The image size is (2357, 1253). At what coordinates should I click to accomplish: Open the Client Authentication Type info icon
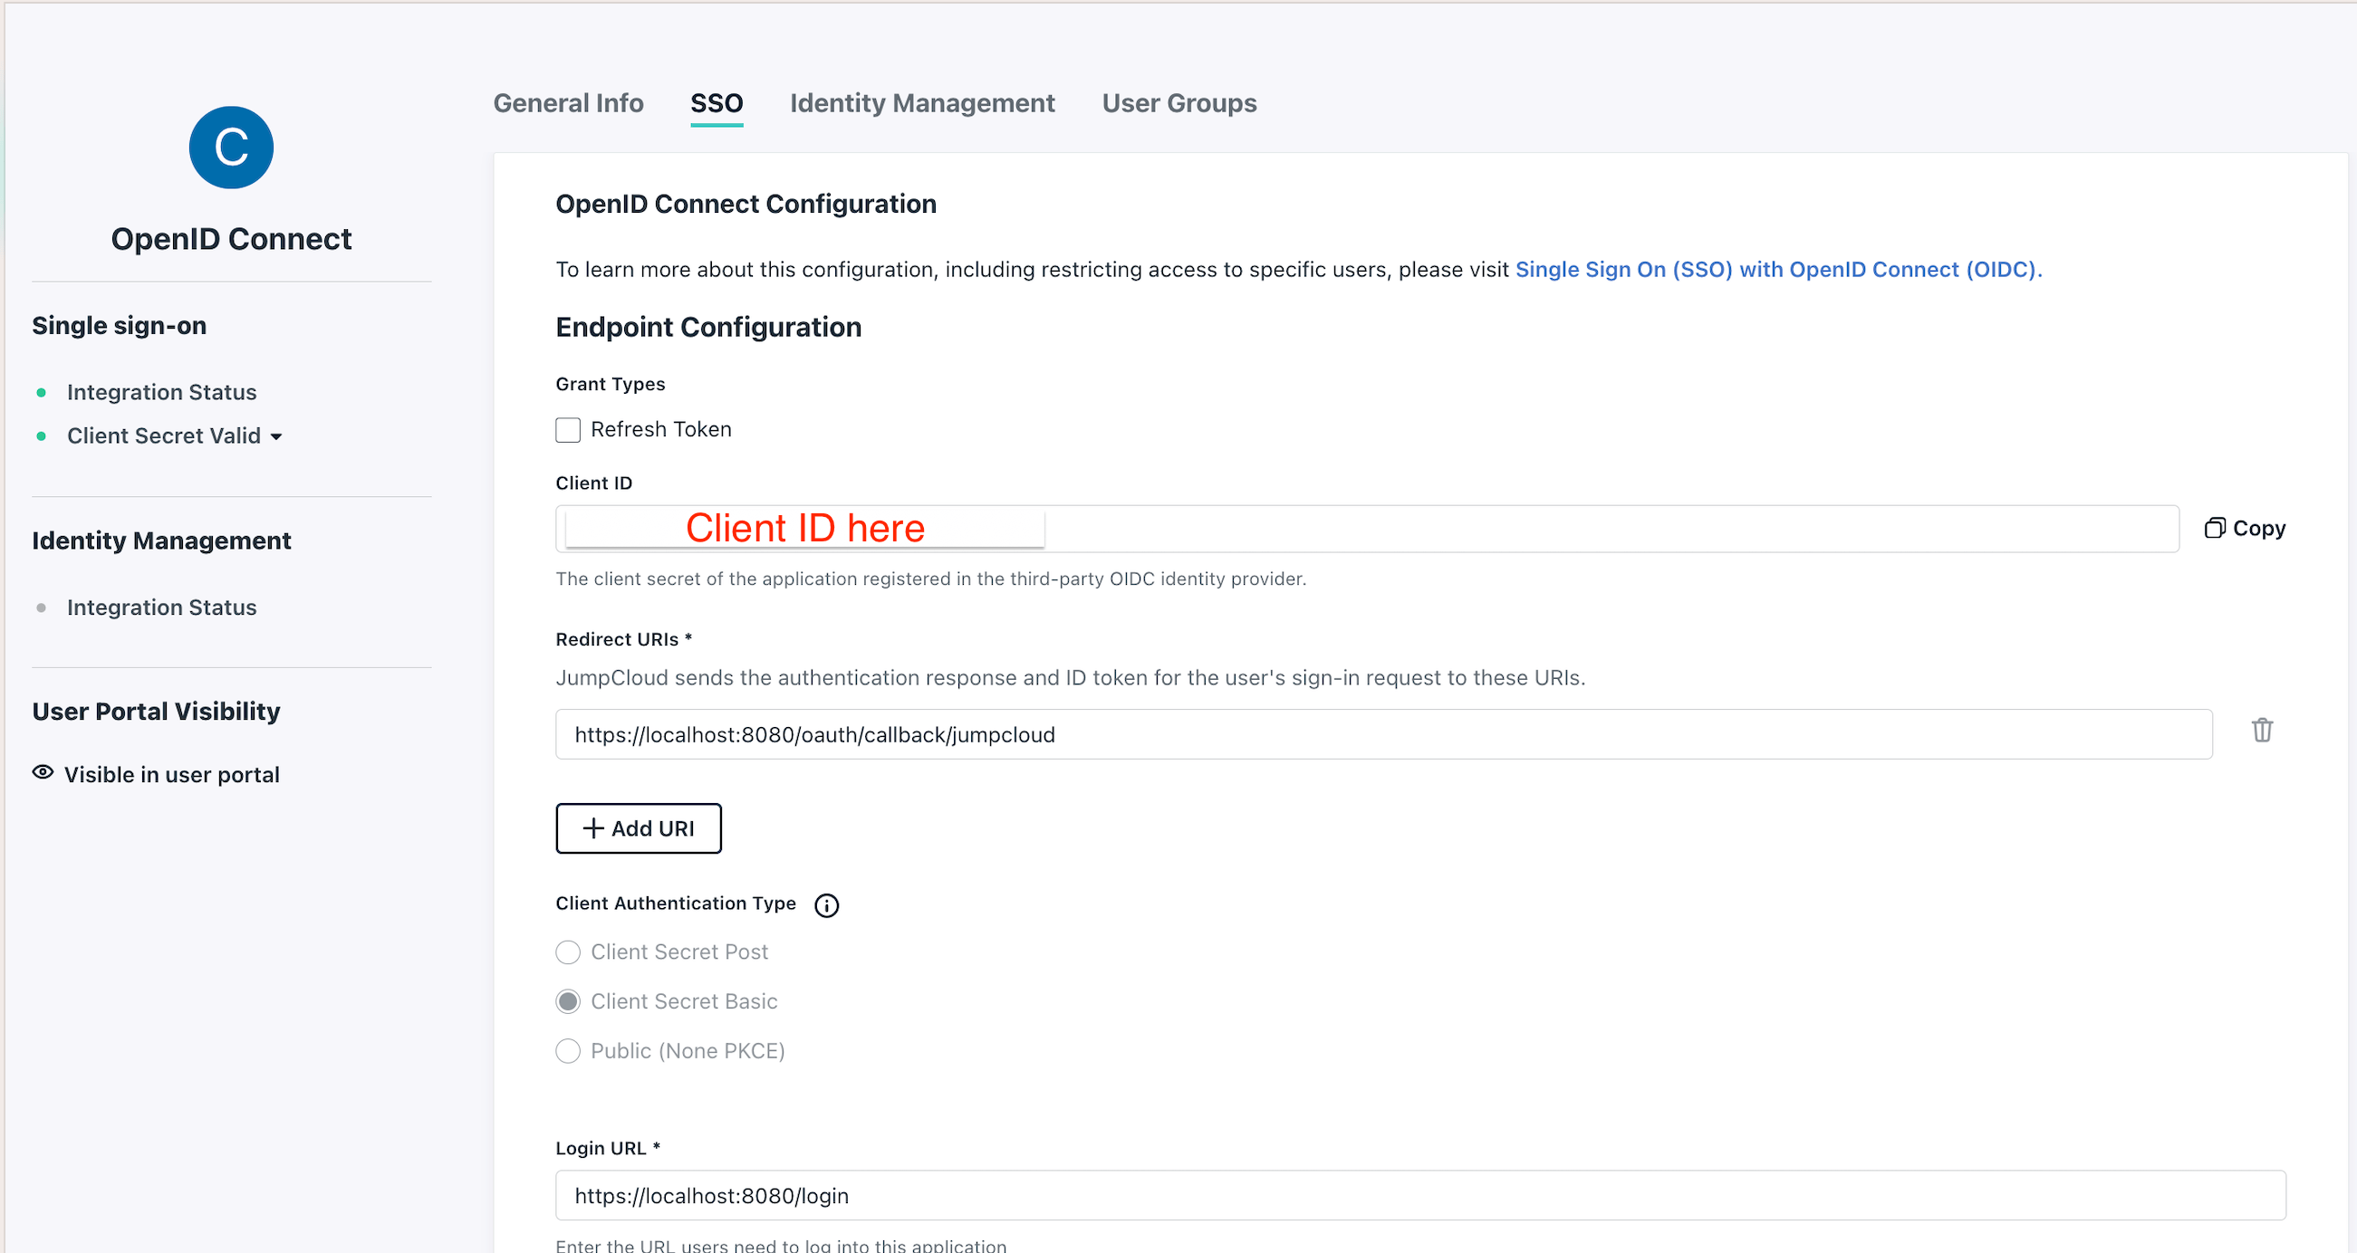click(826, 904)
